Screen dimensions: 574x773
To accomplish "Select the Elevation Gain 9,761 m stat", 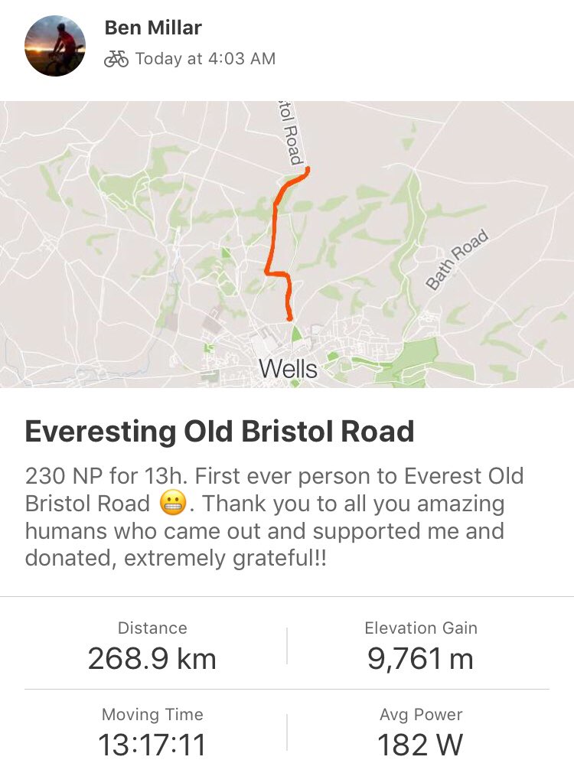I will click(421, 646).
